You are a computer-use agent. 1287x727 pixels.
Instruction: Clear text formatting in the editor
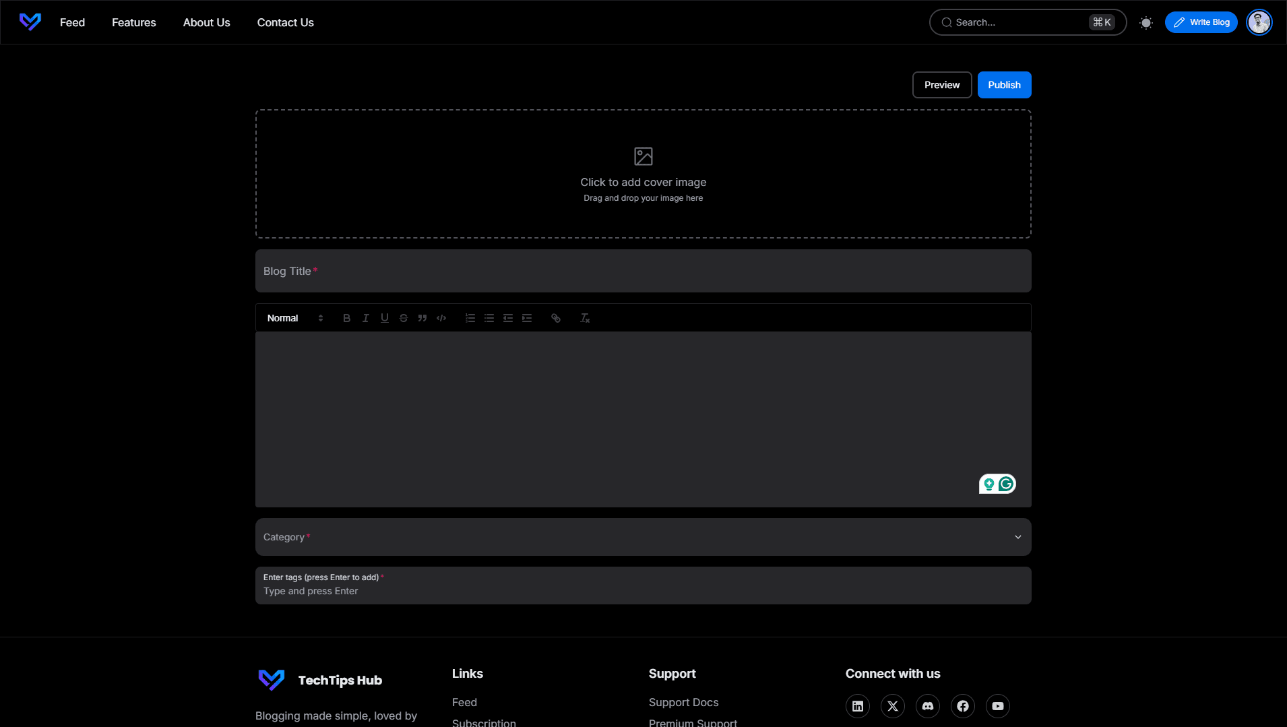coord(585,318)
